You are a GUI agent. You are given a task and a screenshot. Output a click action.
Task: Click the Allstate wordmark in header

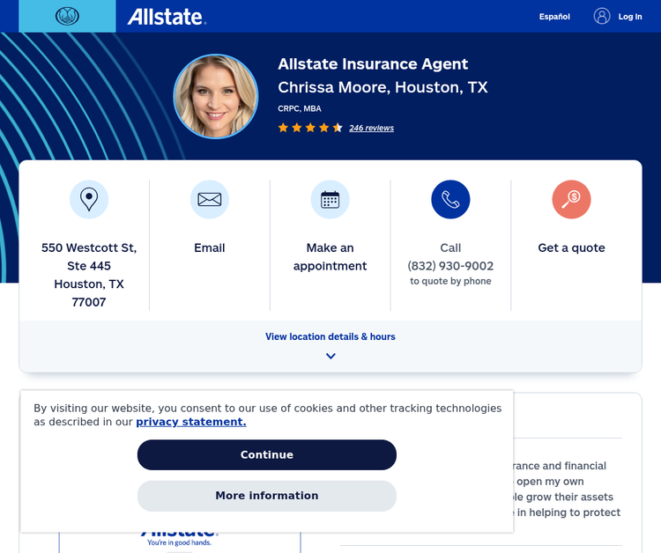pyautogui.click(x=166, y=17)
